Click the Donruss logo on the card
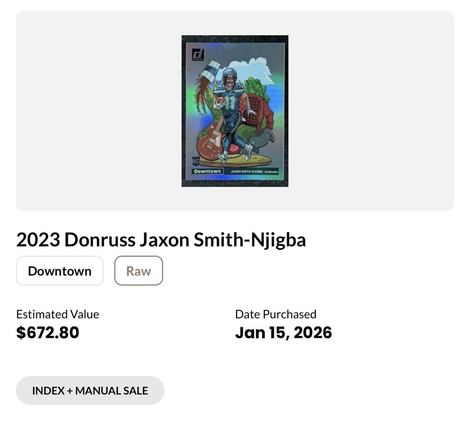 (198, 54)
